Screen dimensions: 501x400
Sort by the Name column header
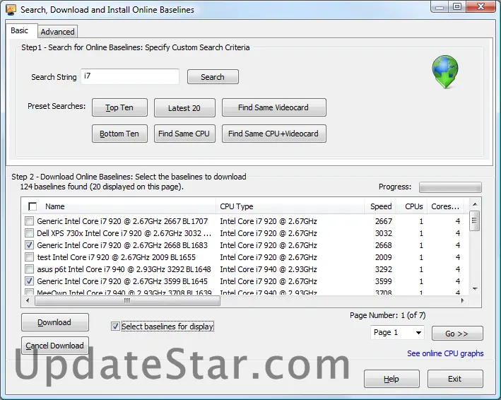55,206
